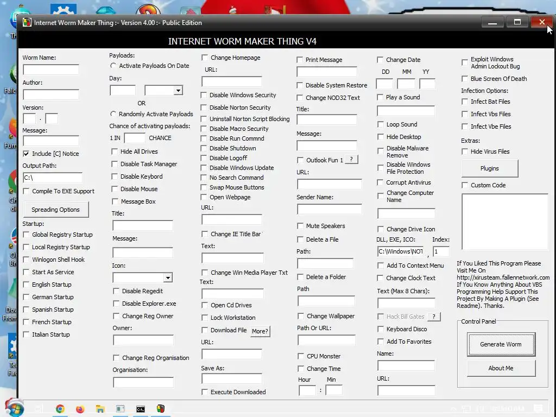This screenshot has width=556, height=417.
Task: Check the Hide Virus Files option
Action: (x=465, y=151)
